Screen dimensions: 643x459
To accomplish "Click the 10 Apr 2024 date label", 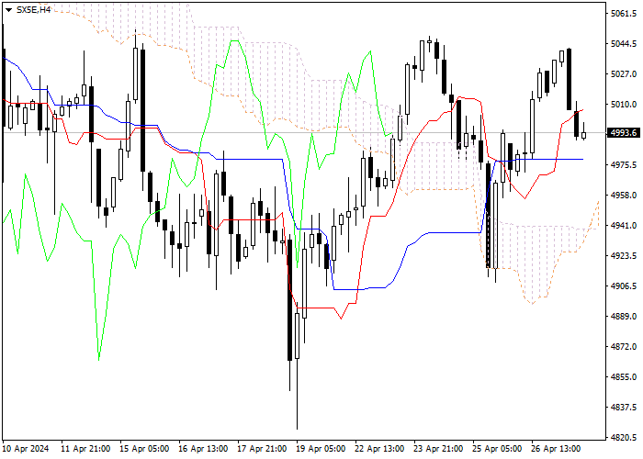I will click(26, 449).
